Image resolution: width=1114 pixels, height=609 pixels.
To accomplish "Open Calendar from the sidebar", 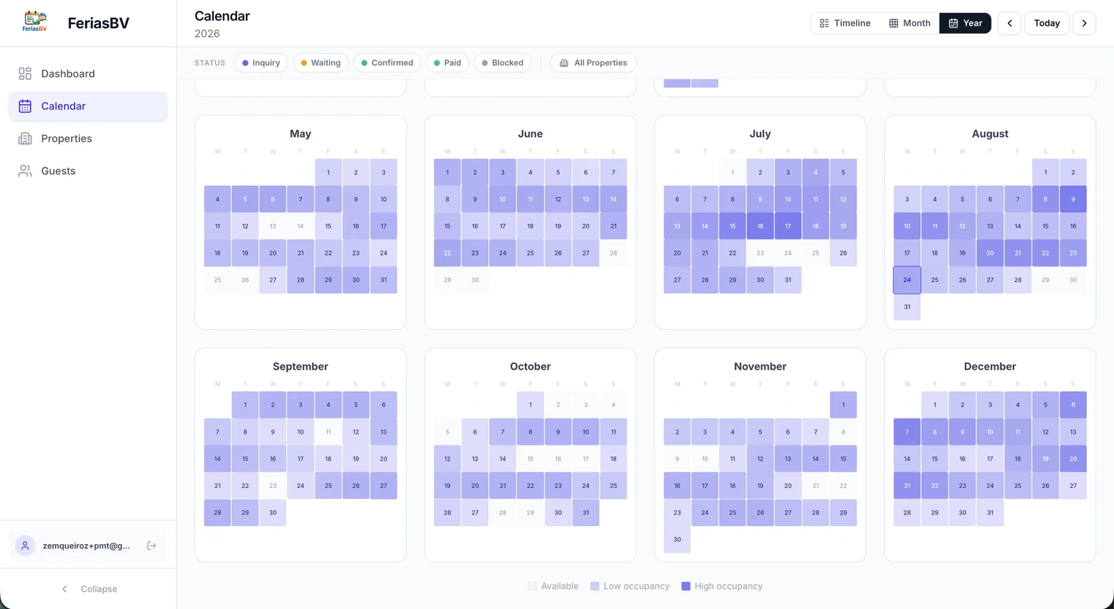I will [88, 106].
